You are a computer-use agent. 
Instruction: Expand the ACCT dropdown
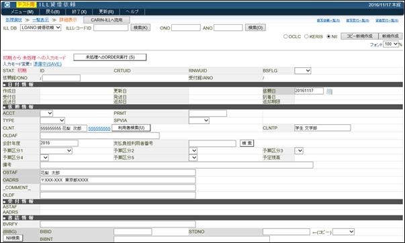46,113
